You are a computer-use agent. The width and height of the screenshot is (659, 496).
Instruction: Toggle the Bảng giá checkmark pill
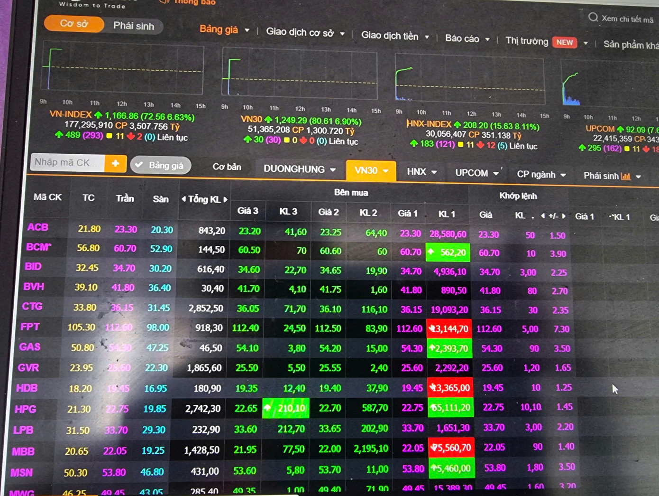[x=160, y=165]
